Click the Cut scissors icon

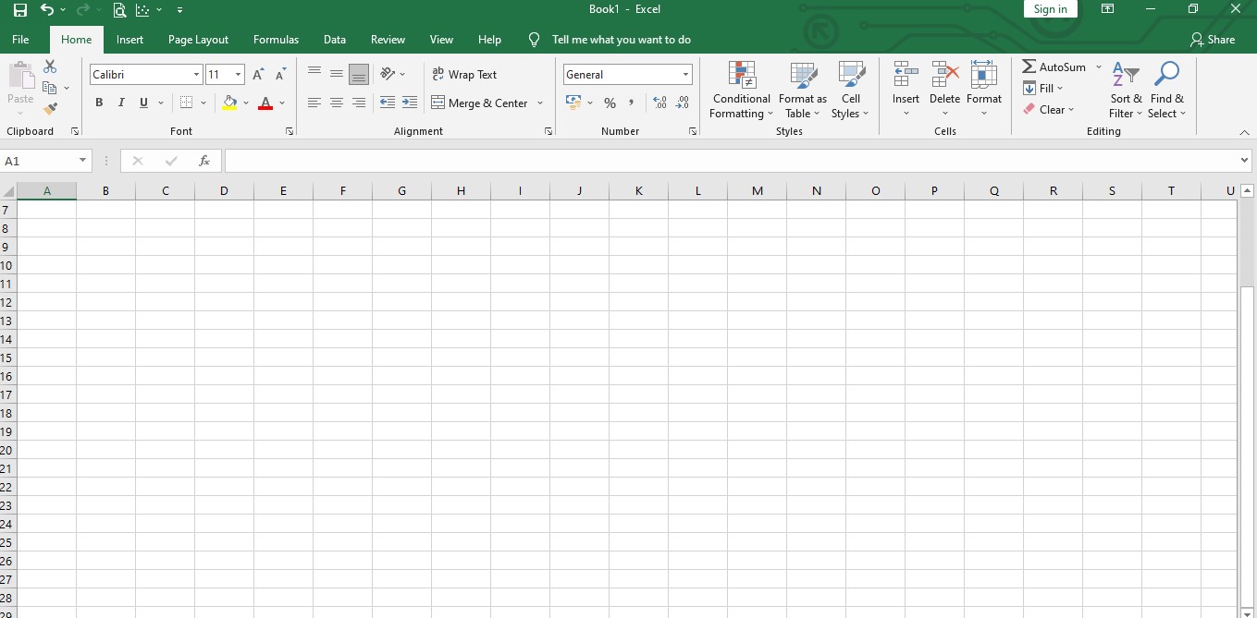(x=50, y=67)
